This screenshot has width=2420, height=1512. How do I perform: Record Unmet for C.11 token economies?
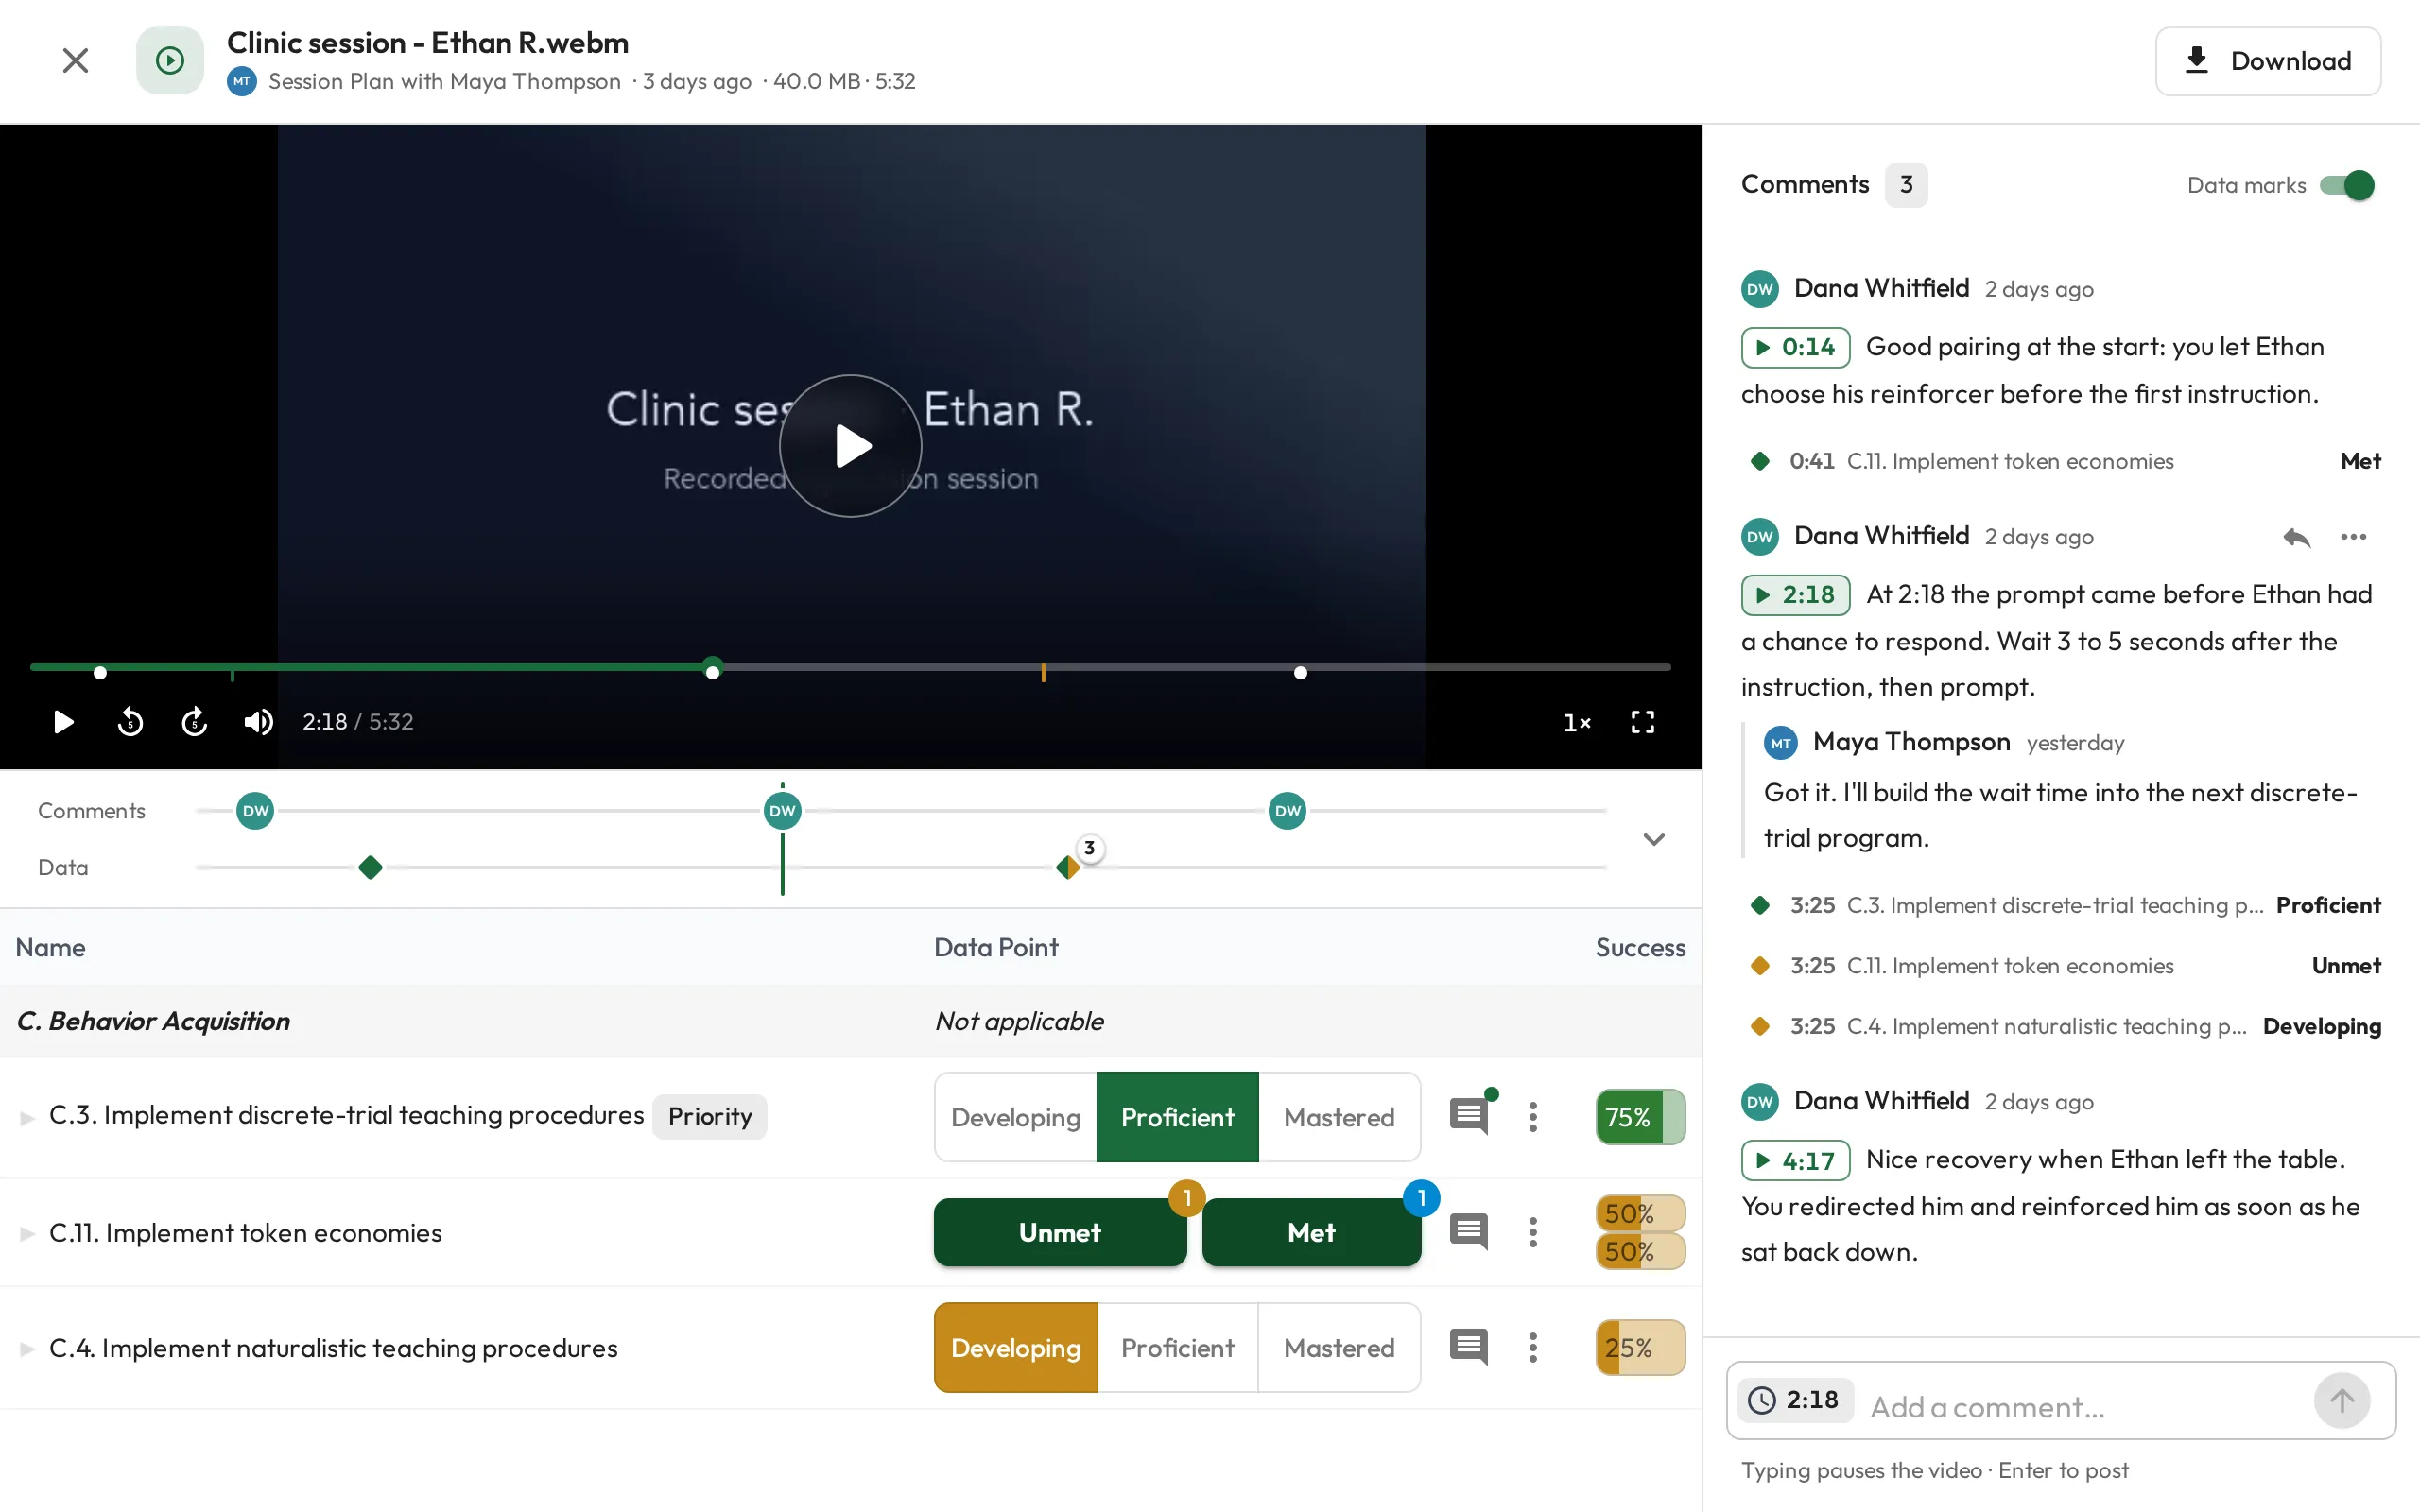(1060, 1232)
